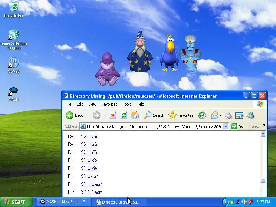Click the vertical scrollbar thumb
The height and width of the screenshot is (207, 276).
pyautogui.click(x=263, y=180)
